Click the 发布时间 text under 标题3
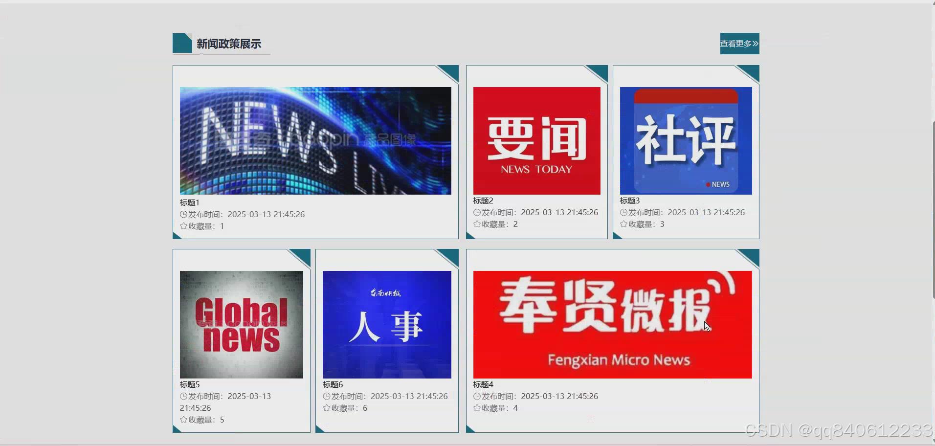Viewport: 935px width, 446px height. 687,212
